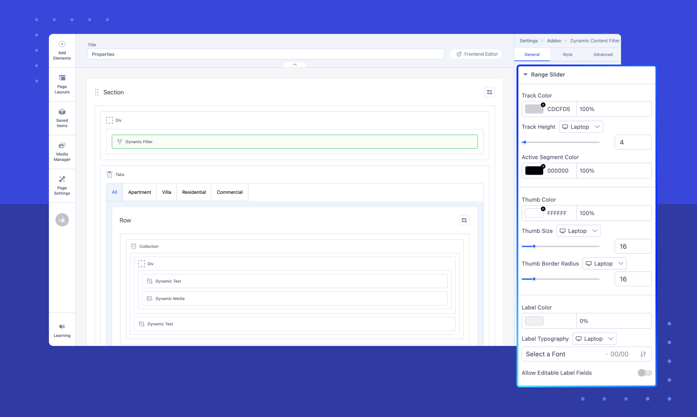
Task: Open the Media Manager icon
Action: 62,145
